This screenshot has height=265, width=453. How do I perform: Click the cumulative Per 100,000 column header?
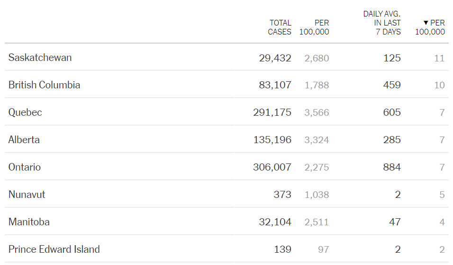tap(315, 27)
